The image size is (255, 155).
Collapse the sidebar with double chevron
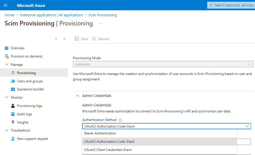(x=65, y=39)
